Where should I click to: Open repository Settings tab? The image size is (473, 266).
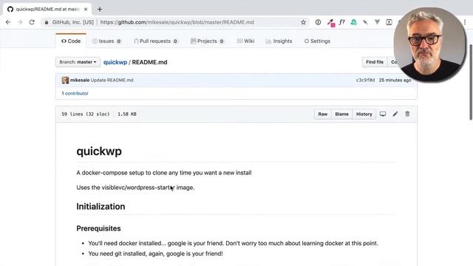(317, 41)
